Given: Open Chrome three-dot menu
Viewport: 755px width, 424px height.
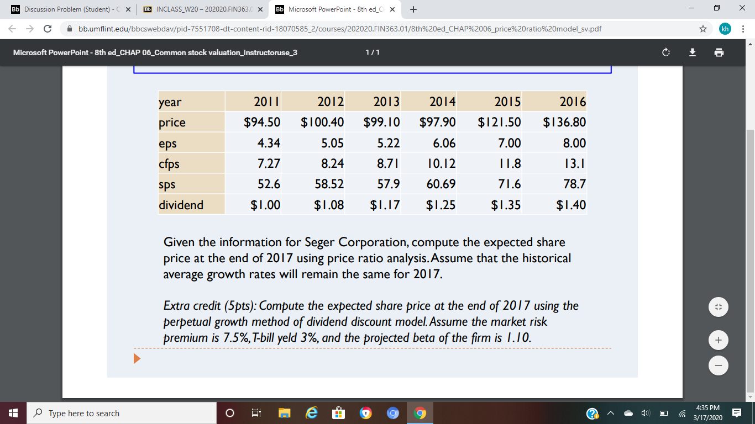Looking at the screenshot, I should point(743,29).
